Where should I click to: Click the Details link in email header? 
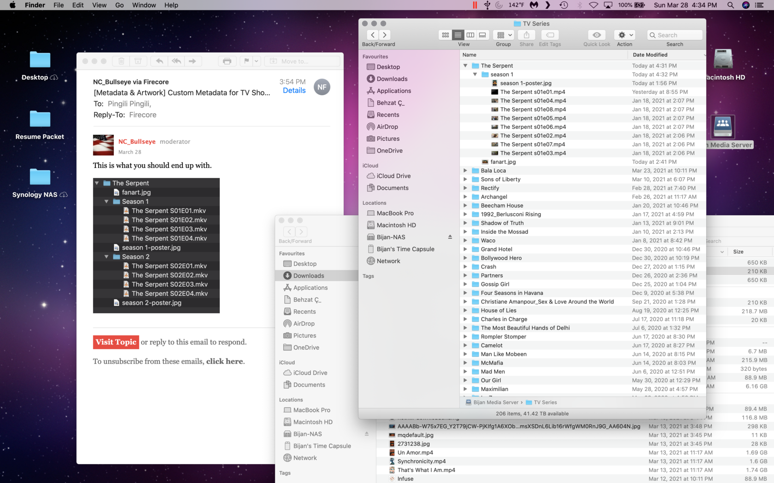tap(294, 91)
